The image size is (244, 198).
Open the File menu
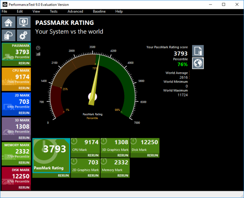pos(4,11)
